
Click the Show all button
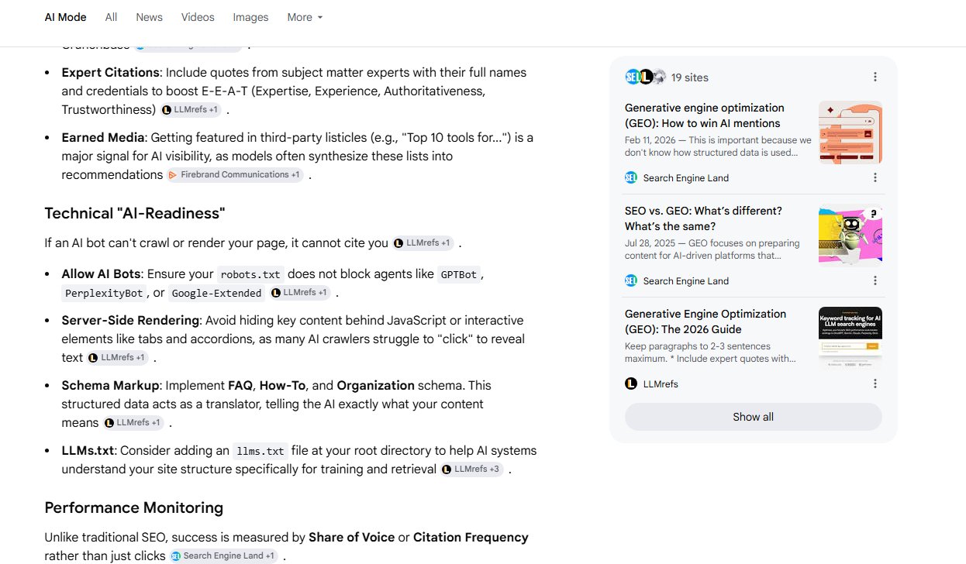click(754, 417)
